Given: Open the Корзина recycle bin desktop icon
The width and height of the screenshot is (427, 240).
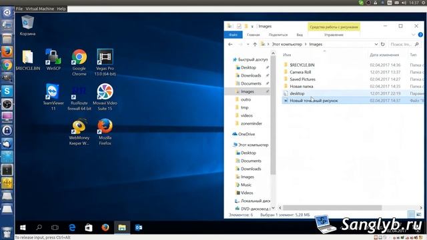Looking at the screenshot, I should click(x=27, y=25).
